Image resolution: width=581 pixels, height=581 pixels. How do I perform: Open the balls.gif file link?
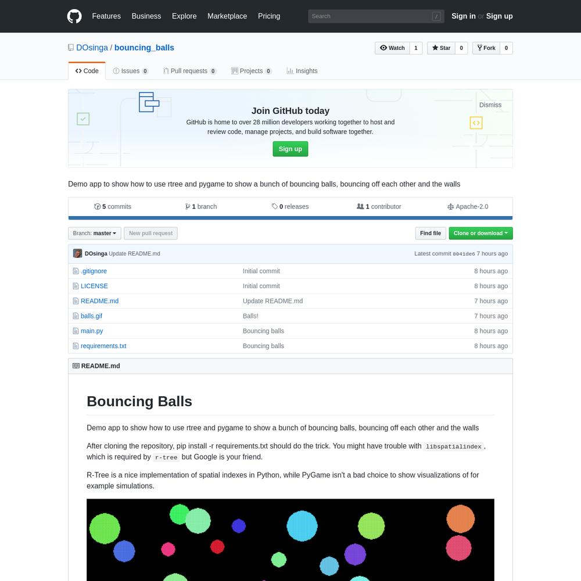click(92, 316)
